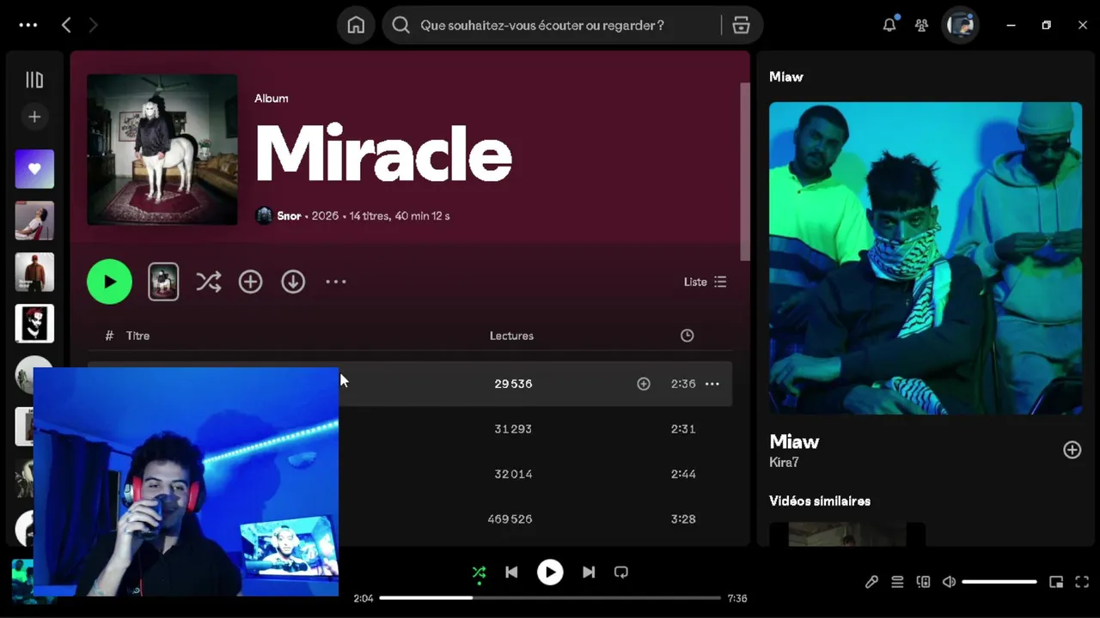The image size is (1100, 618).
Task: Open the Miracle album cover art
Action: point(162,149)
